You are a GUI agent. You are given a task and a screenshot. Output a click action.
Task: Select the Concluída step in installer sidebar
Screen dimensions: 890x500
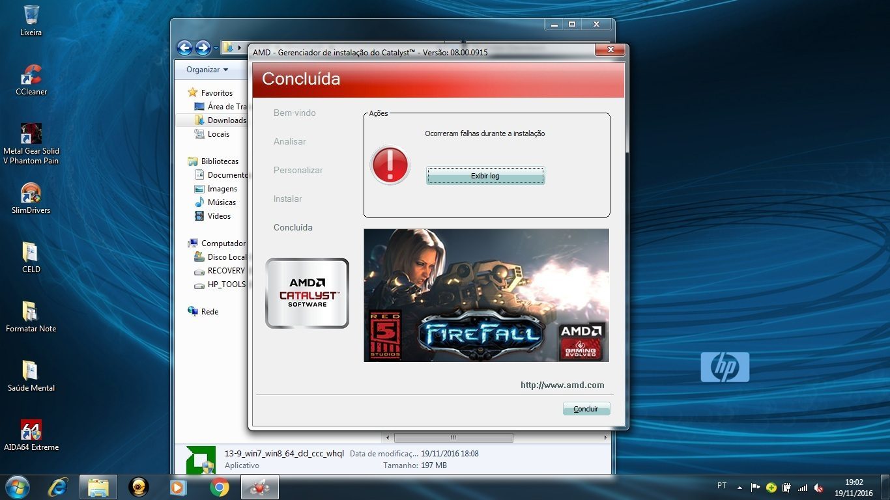[293, 227]
